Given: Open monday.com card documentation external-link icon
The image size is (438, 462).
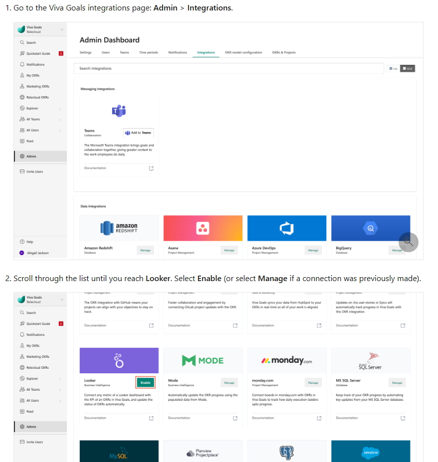Looking at the screenshot, I should [x=319, y=418].
